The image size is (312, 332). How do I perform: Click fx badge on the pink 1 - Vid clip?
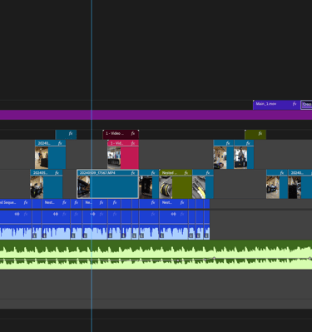(x=133, y=143)
